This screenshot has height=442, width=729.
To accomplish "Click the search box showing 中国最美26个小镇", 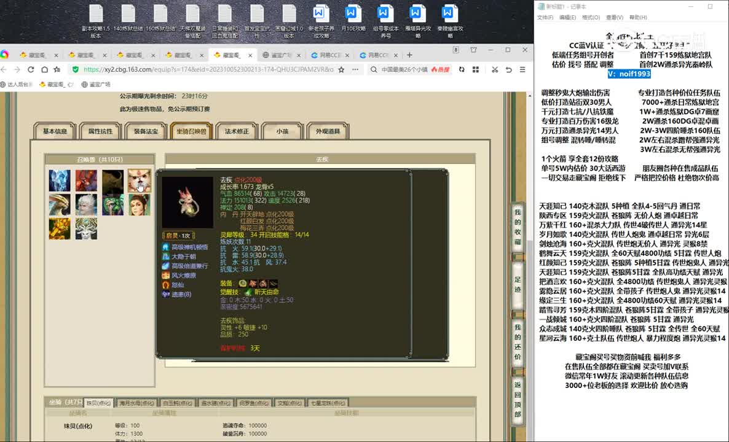I will point(404,69).
